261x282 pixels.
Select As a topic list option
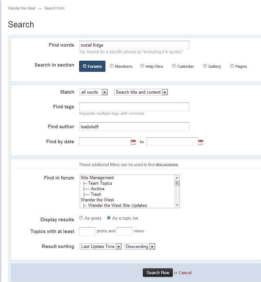pos(109,218)
